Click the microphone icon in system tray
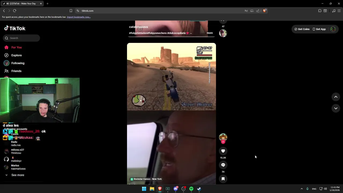 pos(307,189)
